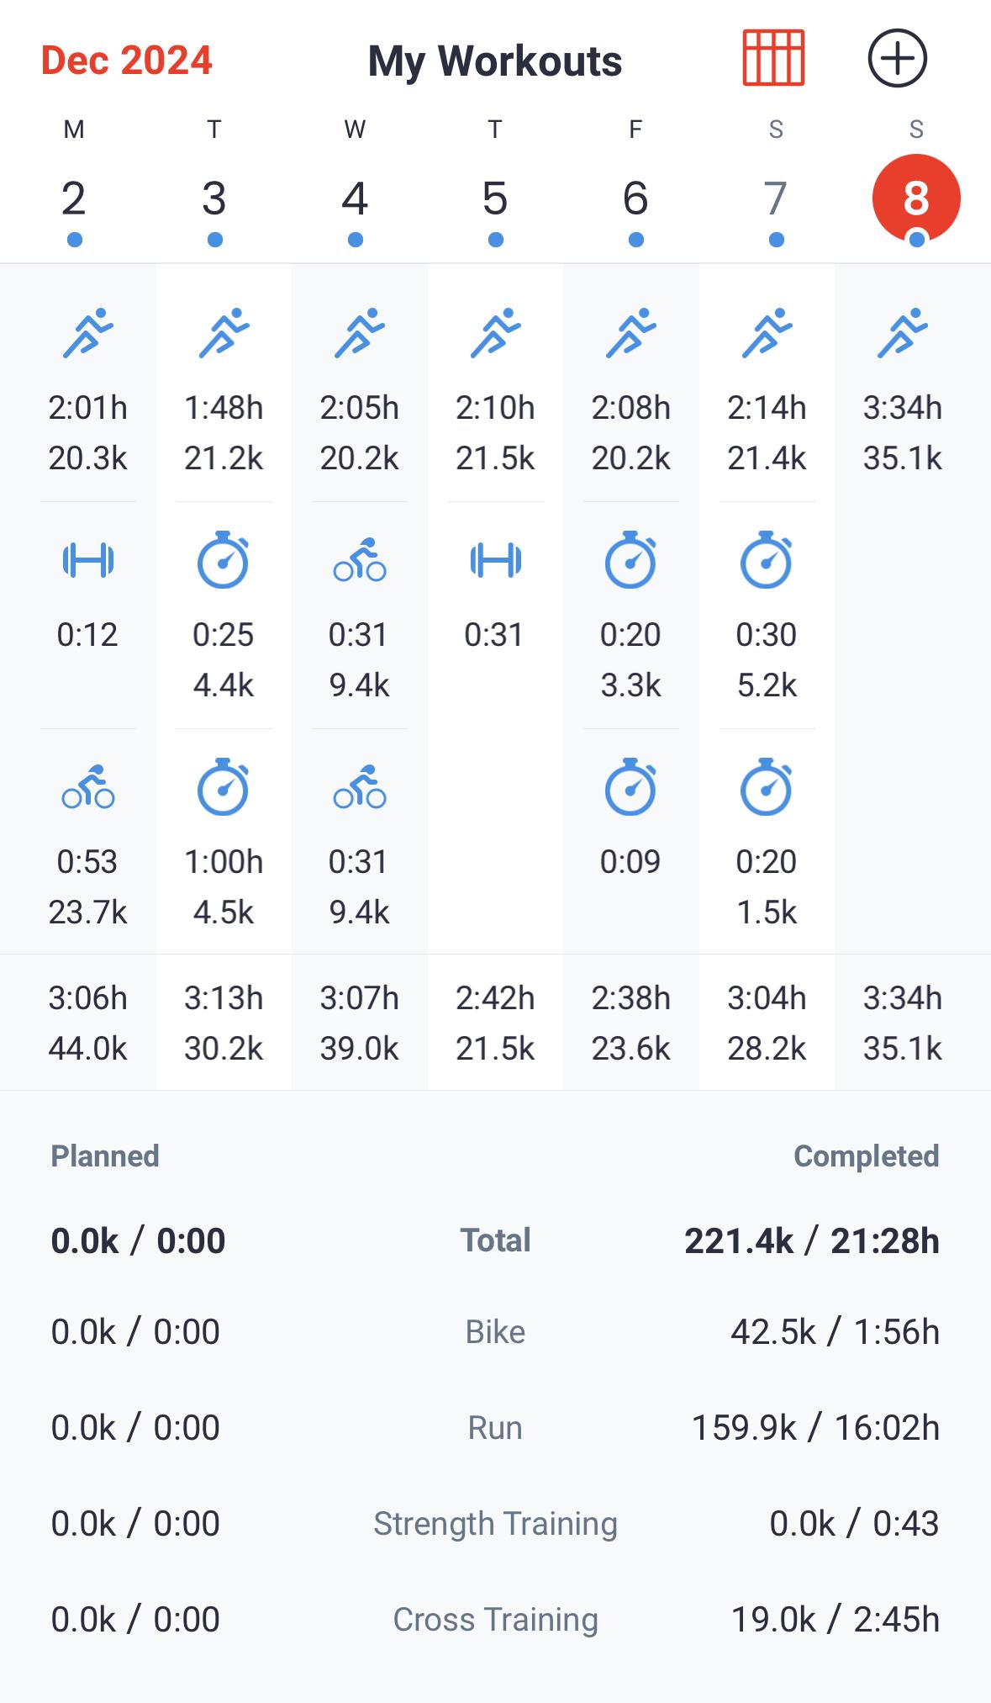
Task: Switch to Saturday 7 in week strip
Action: coord(775,199)
